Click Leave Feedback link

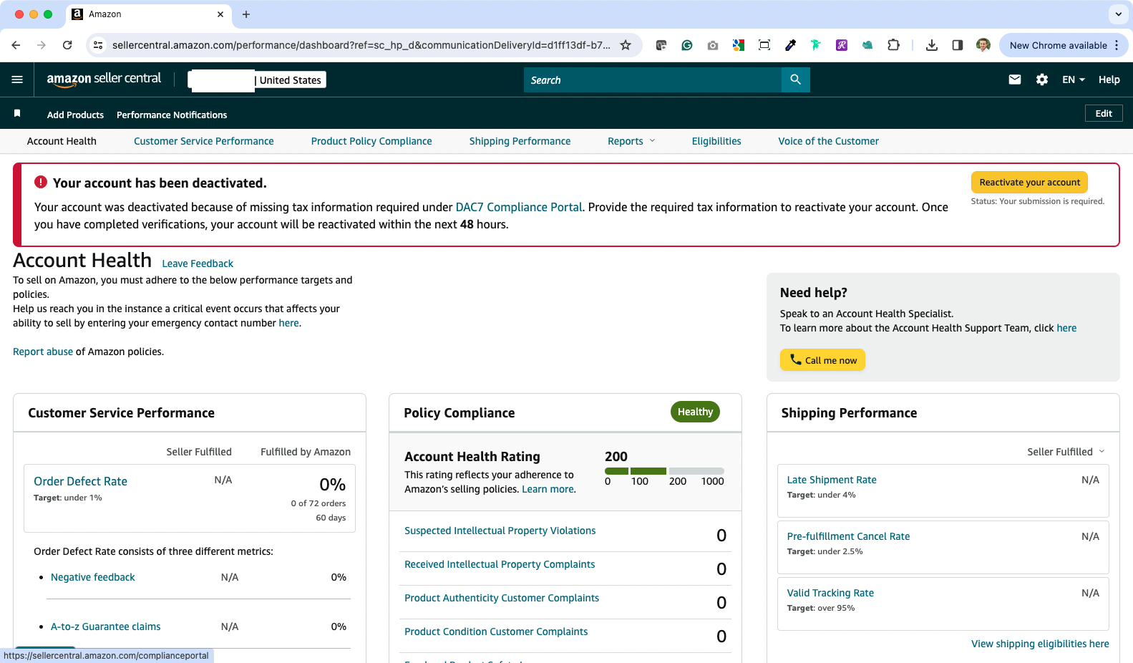(x=198, y=263)
